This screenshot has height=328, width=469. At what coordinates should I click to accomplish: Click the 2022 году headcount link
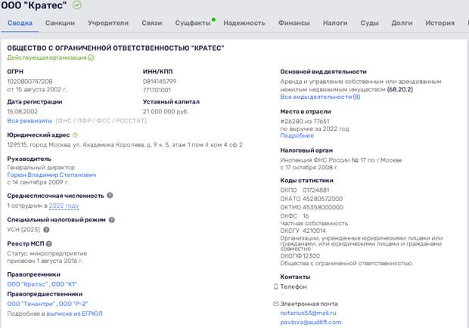coord(64,206)
